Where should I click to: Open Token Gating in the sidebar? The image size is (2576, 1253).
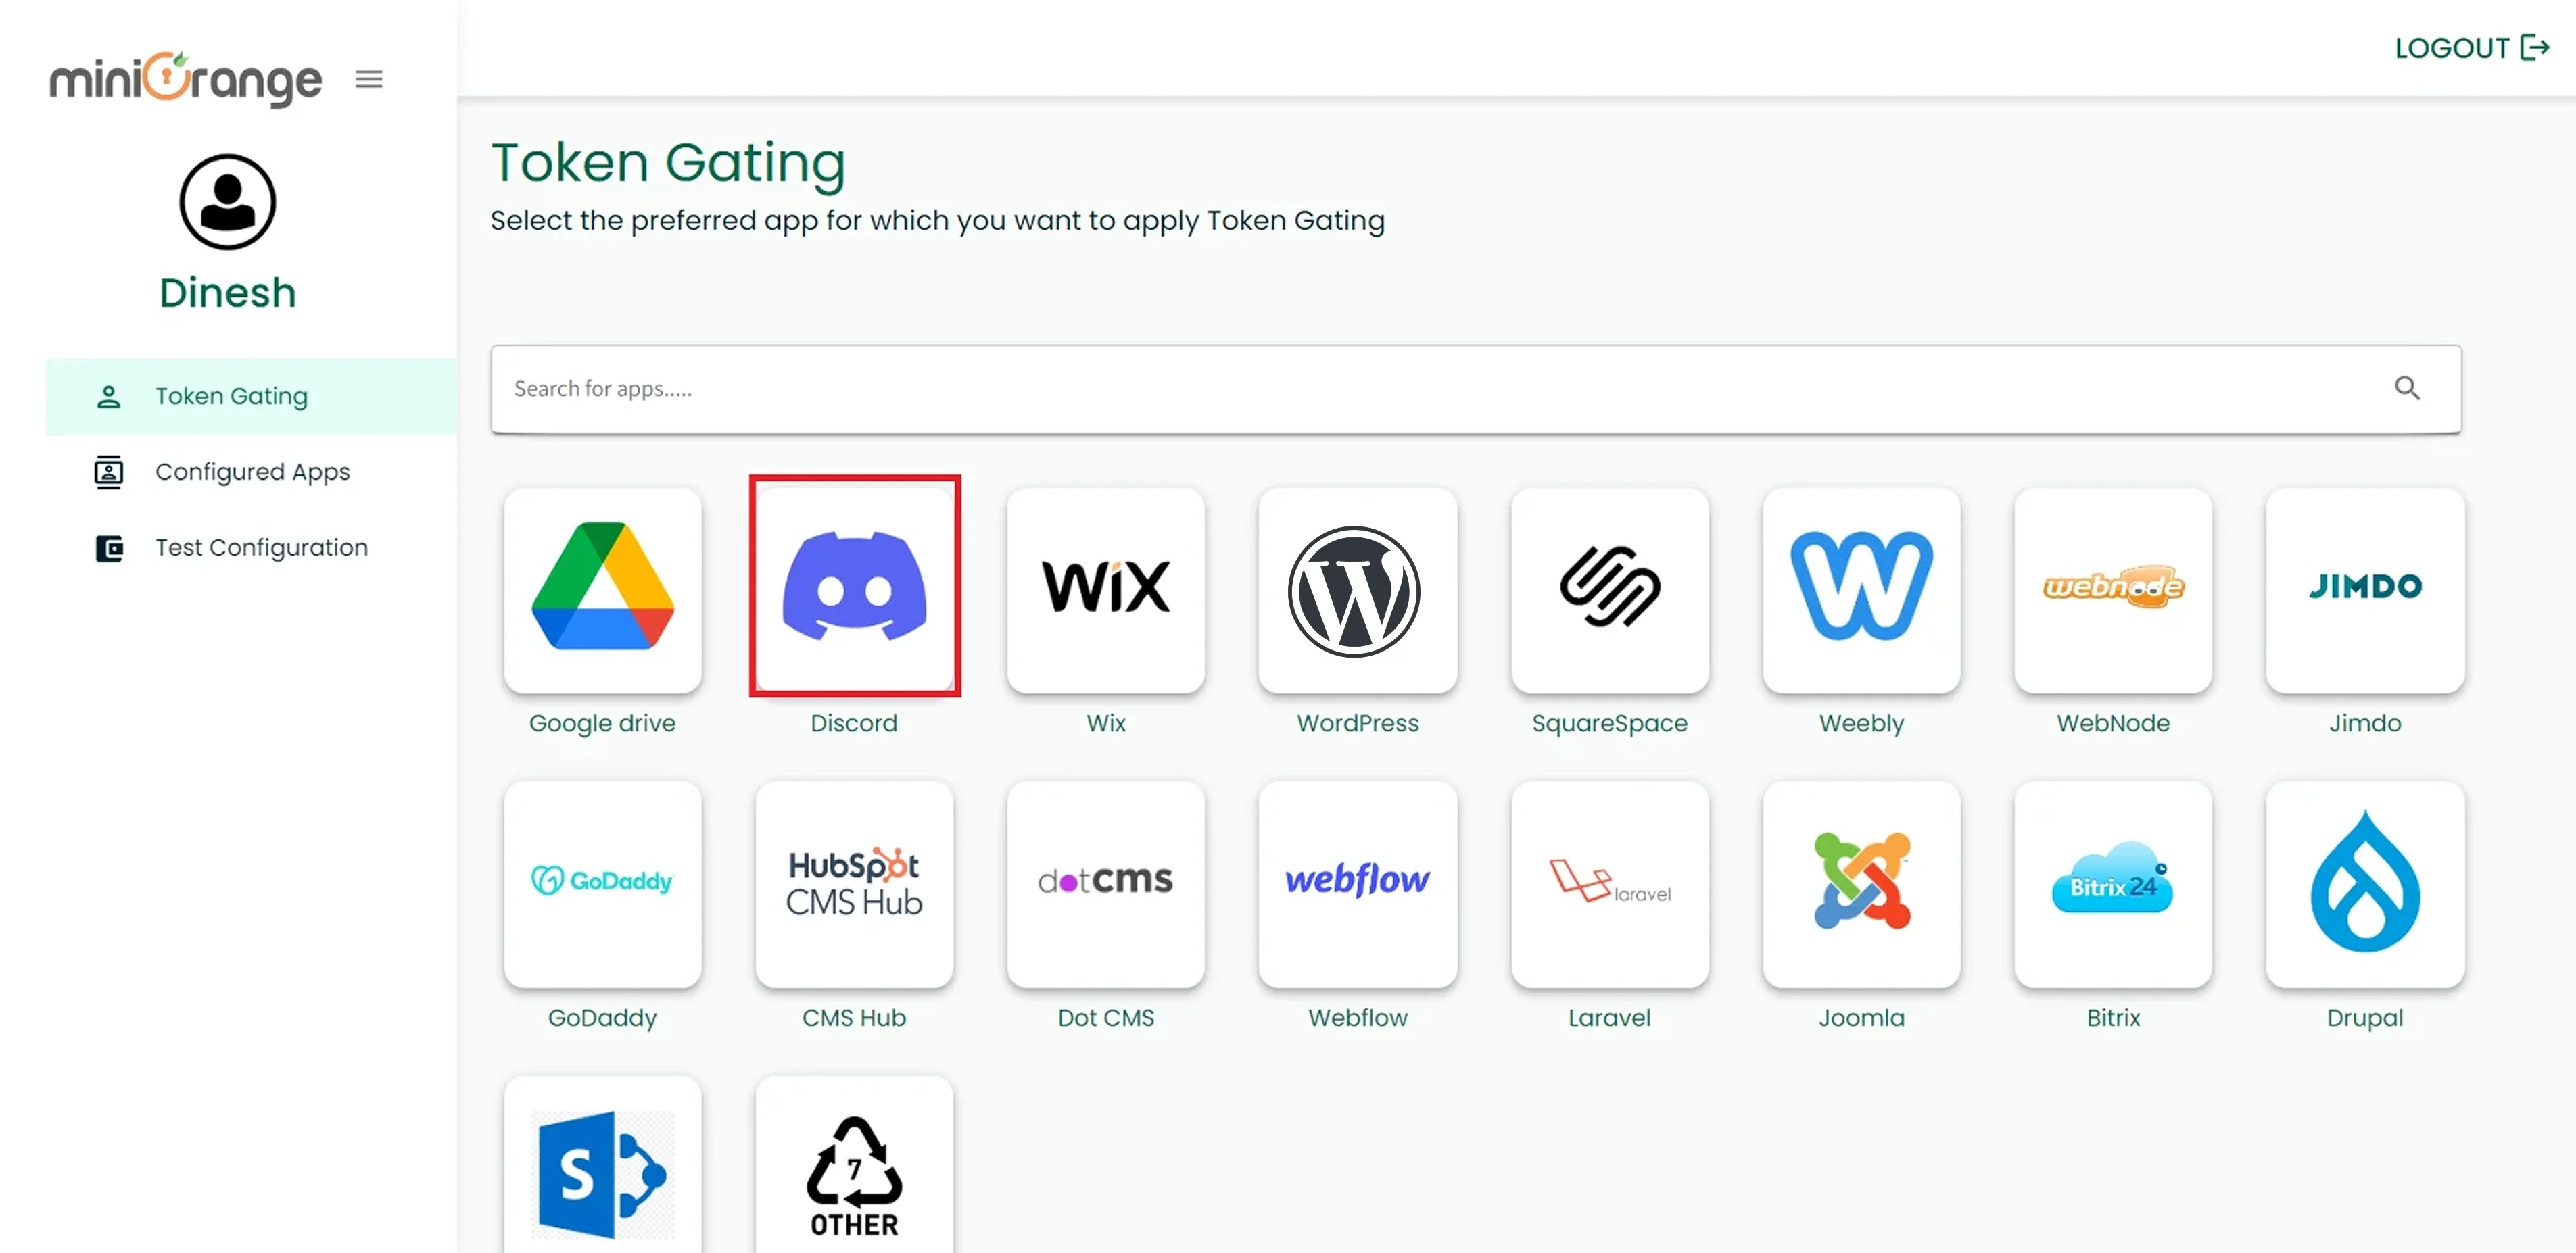coord(251,397)
